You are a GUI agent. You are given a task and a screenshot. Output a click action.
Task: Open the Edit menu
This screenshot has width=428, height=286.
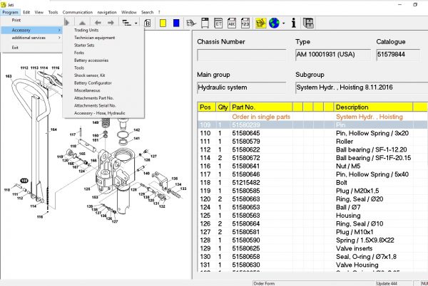click(26, 12)
